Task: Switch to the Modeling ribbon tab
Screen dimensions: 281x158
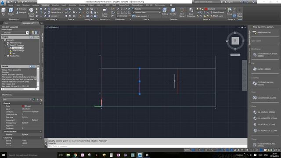Action: 45,5
